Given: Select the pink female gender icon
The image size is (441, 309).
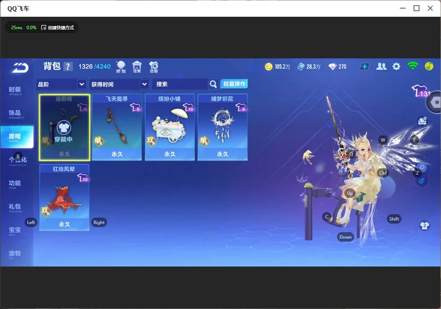Looking at the screenshot, I should (x=422, y=167).
